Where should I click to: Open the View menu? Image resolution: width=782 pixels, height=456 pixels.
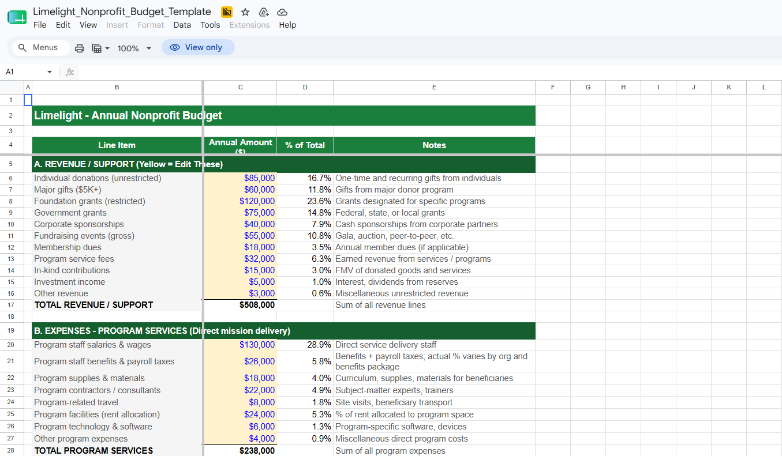pyautogui.click(x=88, y=25)
